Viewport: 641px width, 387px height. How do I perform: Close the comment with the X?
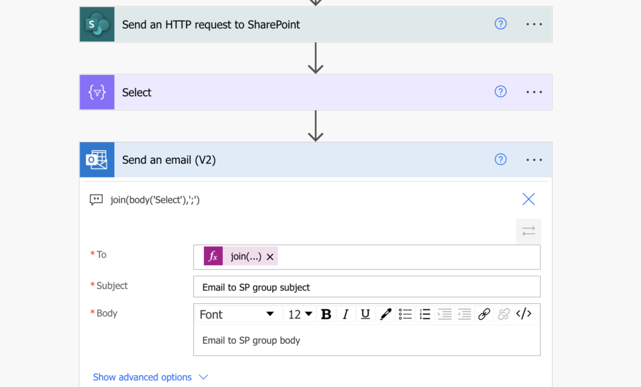pyautogui.click(x=528, y=199)
